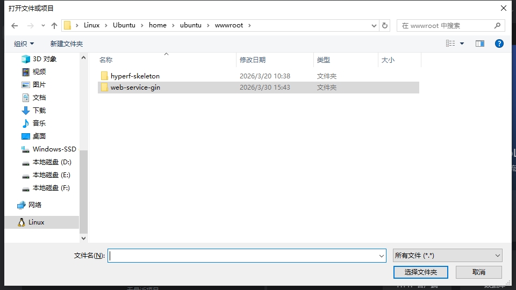Open the view options dropdown arrow
This screenshot has width=516, height=290.
coord(462,44)
